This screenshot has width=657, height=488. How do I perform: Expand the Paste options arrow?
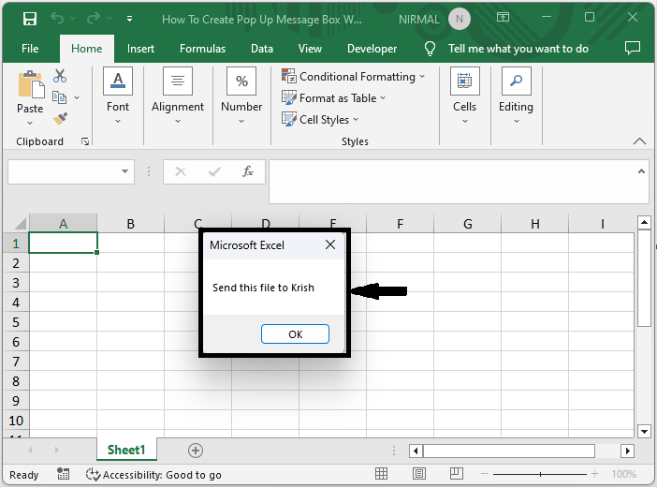pos(30,124)
